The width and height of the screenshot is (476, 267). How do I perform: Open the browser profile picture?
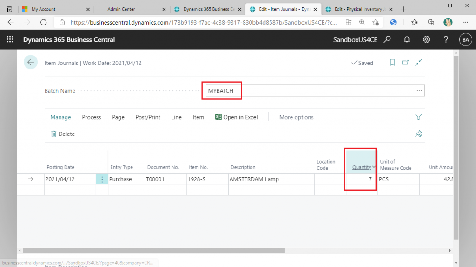[x=448, y=22]
